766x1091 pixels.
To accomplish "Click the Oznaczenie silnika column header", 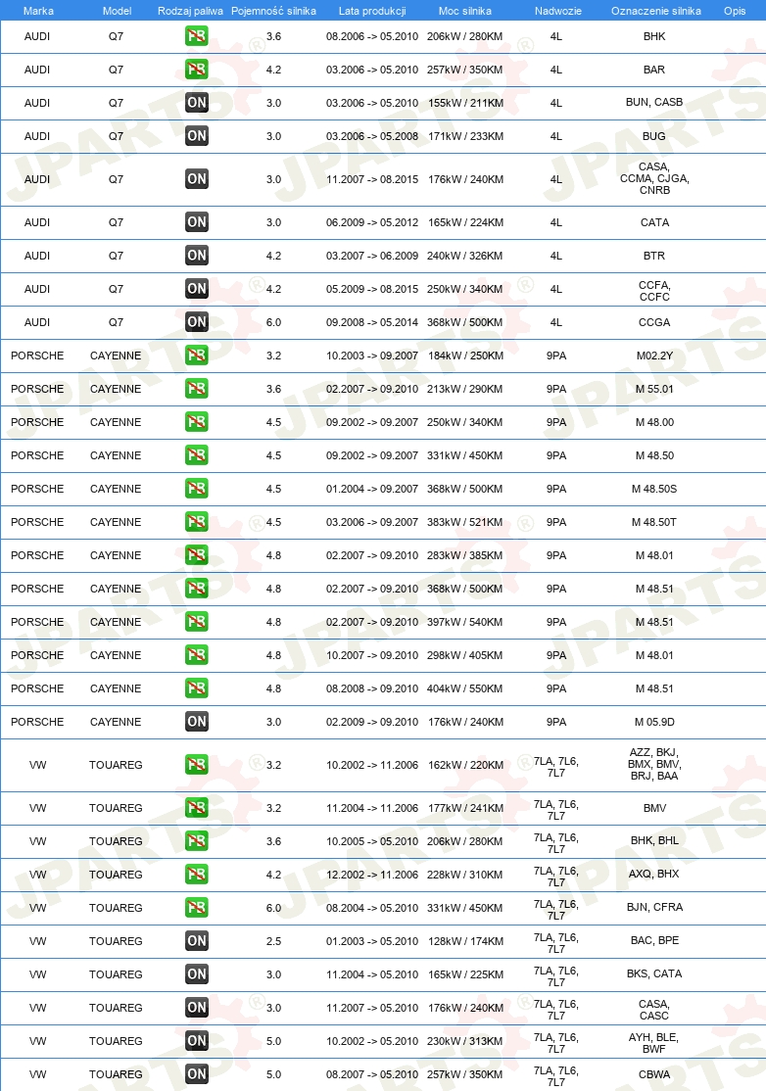I will point(656,11).
